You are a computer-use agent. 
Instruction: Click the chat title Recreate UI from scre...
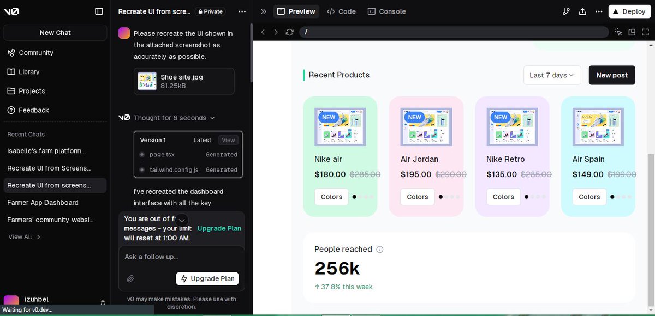tap(154, 11)
